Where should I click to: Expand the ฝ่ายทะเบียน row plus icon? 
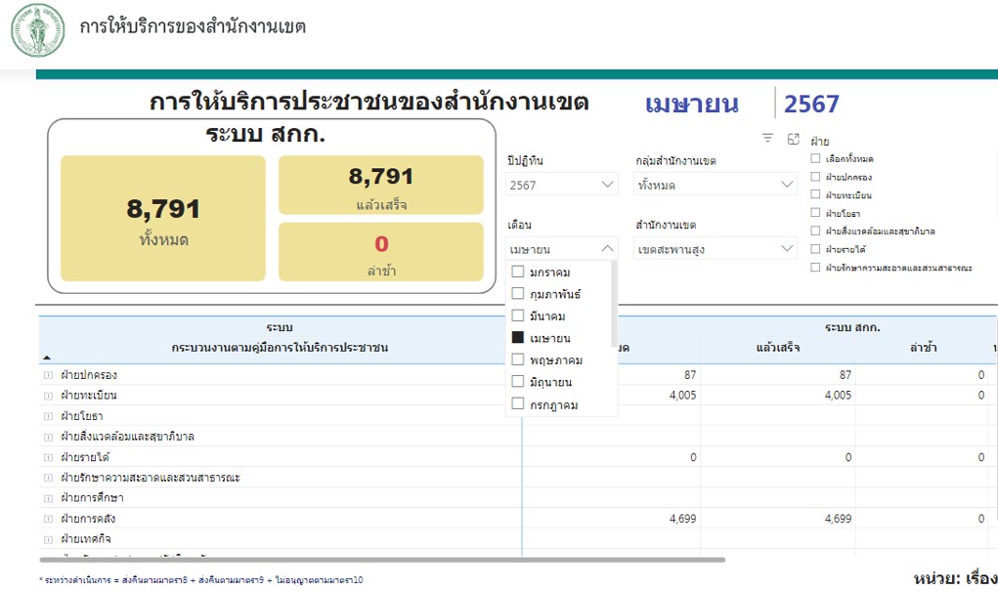click(x=48, y=396)
